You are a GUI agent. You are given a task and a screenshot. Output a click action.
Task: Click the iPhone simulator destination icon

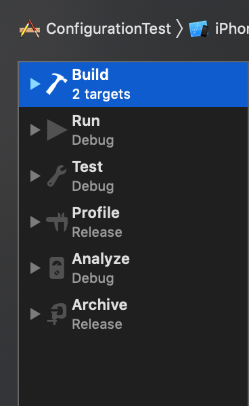pyautogui.click(x=198, y=28)
